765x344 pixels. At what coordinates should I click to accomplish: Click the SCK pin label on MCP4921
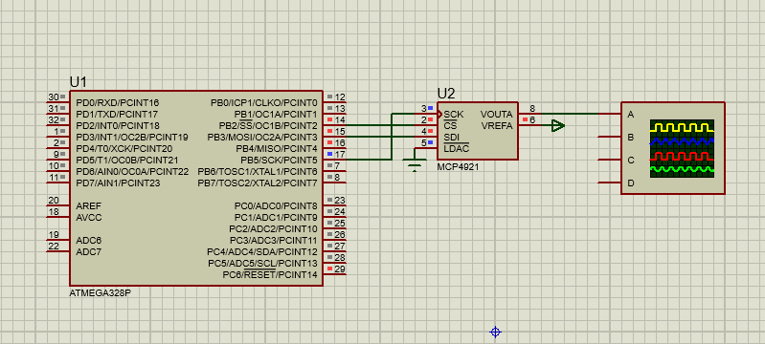tap(454, 115)
